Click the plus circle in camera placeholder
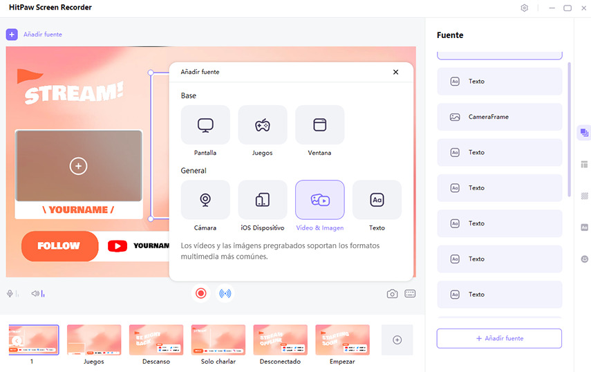591x372 pixels. [x=78, y=166]
